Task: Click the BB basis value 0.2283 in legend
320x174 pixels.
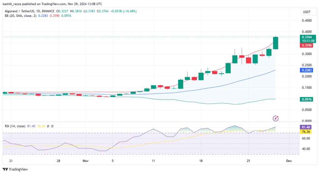Action: coord(43,16)
